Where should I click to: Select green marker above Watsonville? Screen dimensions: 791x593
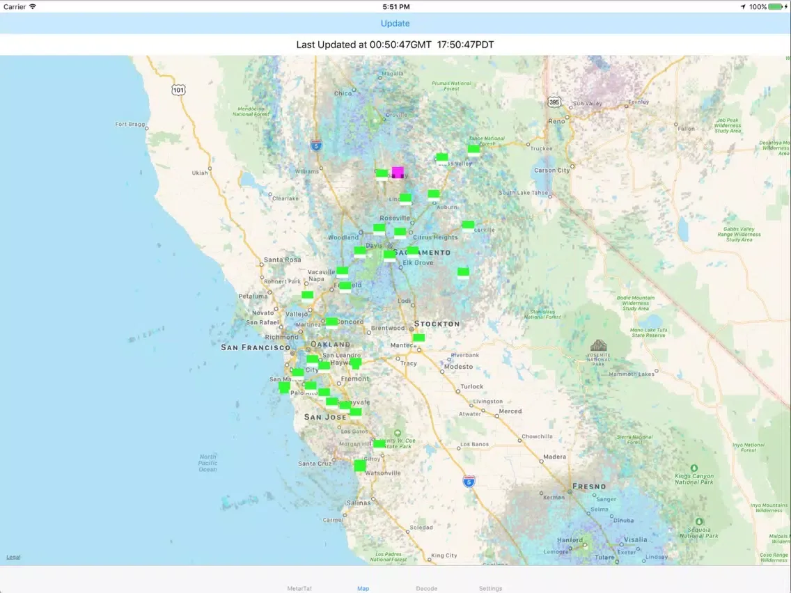[360, 465]
